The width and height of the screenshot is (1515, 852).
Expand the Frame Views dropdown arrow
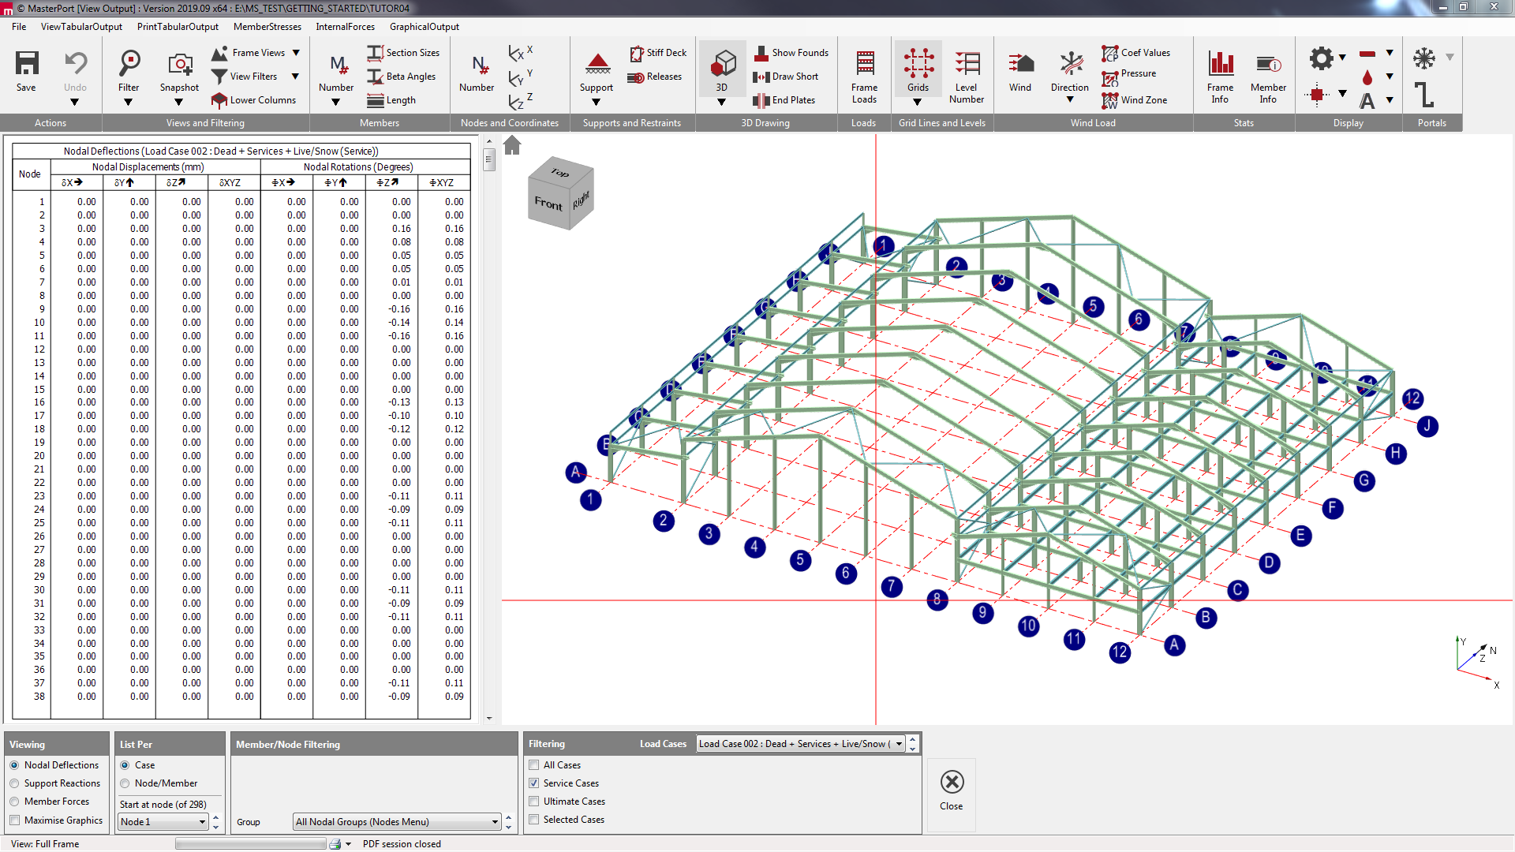click(296, 53)
